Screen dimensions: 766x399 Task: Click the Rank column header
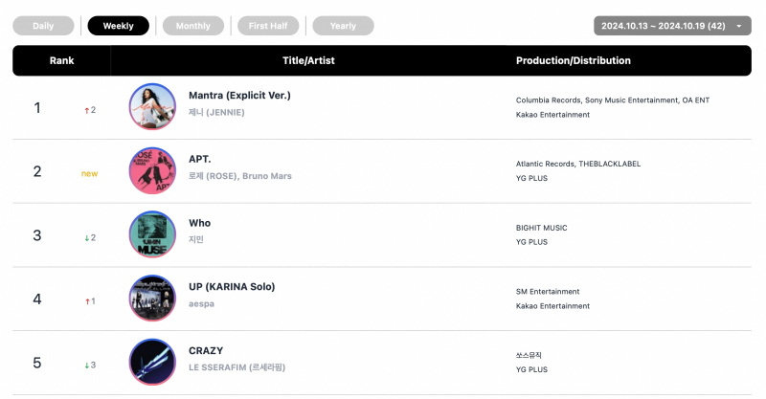61,60
